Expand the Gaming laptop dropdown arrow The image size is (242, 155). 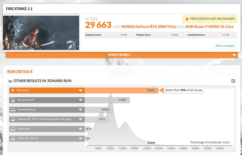(80, 110)
